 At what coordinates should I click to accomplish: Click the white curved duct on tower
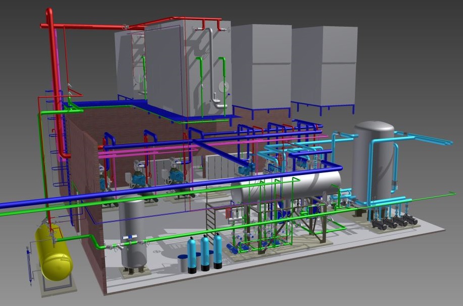point(211,66)
